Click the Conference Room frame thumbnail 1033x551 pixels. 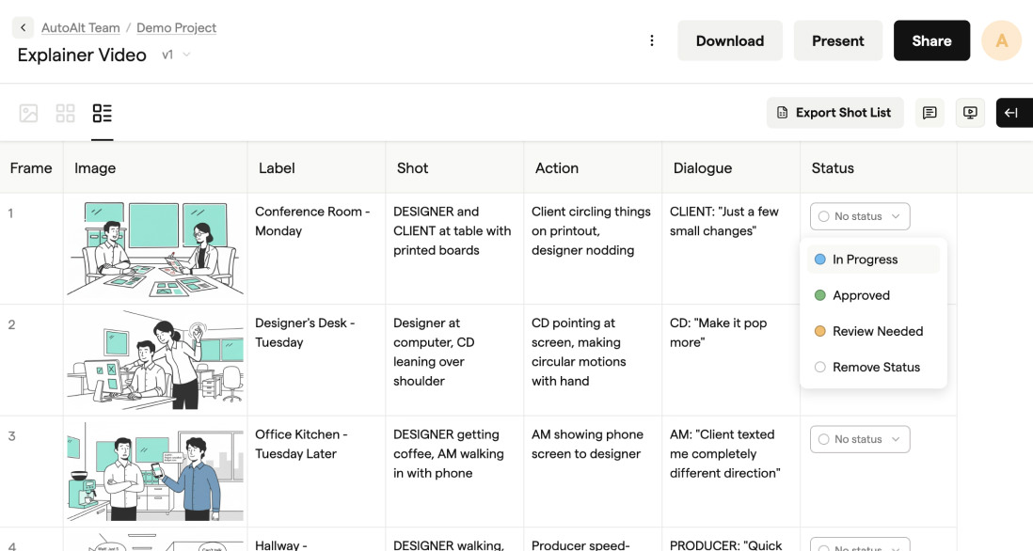point(154,248)
